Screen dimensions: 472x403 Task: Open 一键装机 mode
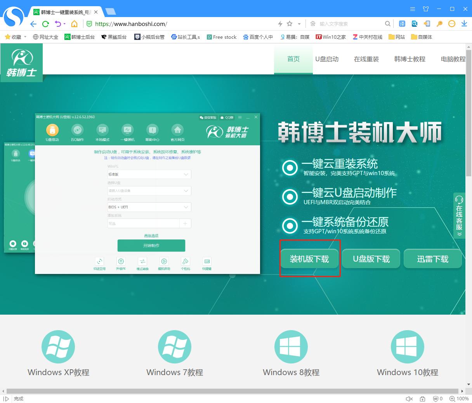coord(127,131)
